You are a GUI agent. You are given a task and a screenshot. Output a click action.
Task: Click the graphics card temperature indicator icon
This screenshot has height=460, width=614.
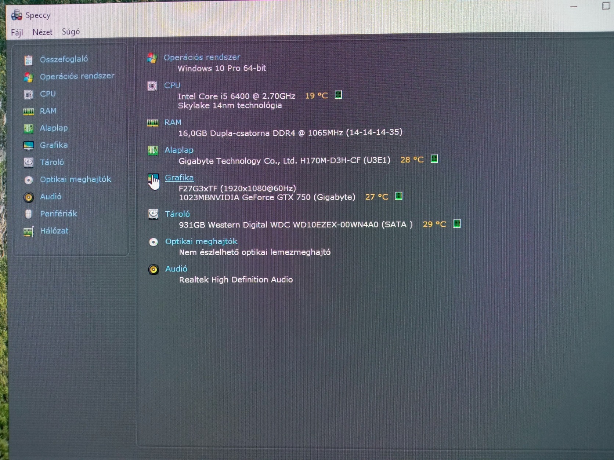(x=398, y=196)
